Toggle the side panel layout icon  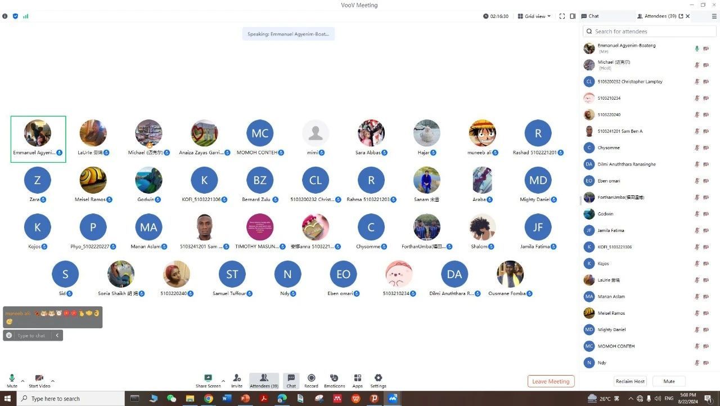click(573, 16)
